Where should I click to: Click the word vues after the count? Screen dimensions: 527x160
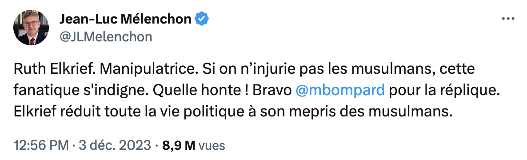(x=212, y=146)
